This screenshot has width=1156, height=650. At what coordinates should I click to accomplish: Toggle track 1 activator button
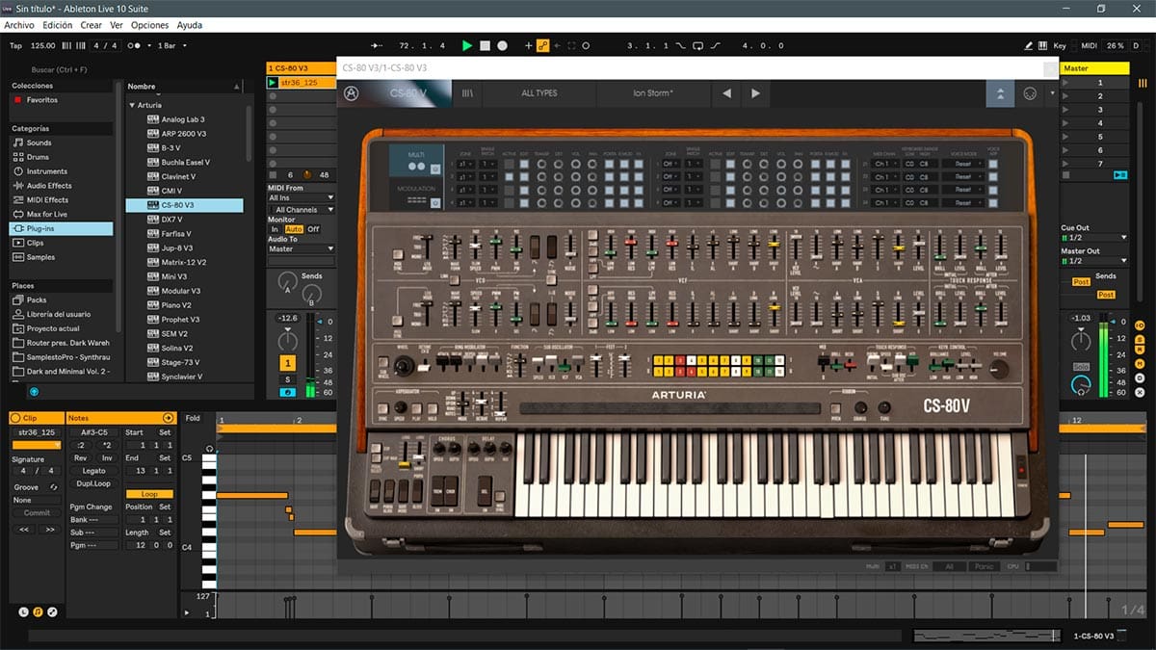click(287, 363)
